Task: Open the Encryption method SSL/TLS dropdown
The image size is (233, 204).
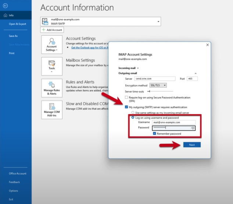Action: pyautogui.click(x=158, y=85)
